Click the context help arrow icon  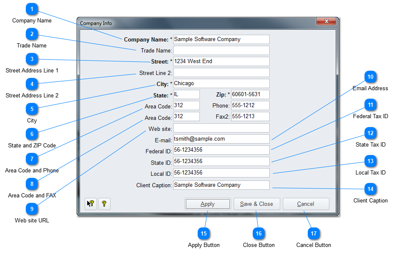91,204
